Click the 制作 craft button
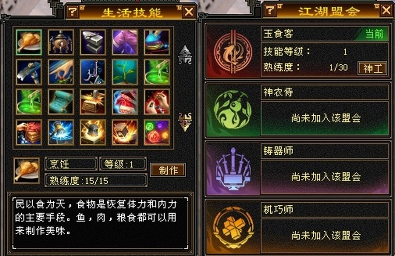 click(x=168, y=170)
